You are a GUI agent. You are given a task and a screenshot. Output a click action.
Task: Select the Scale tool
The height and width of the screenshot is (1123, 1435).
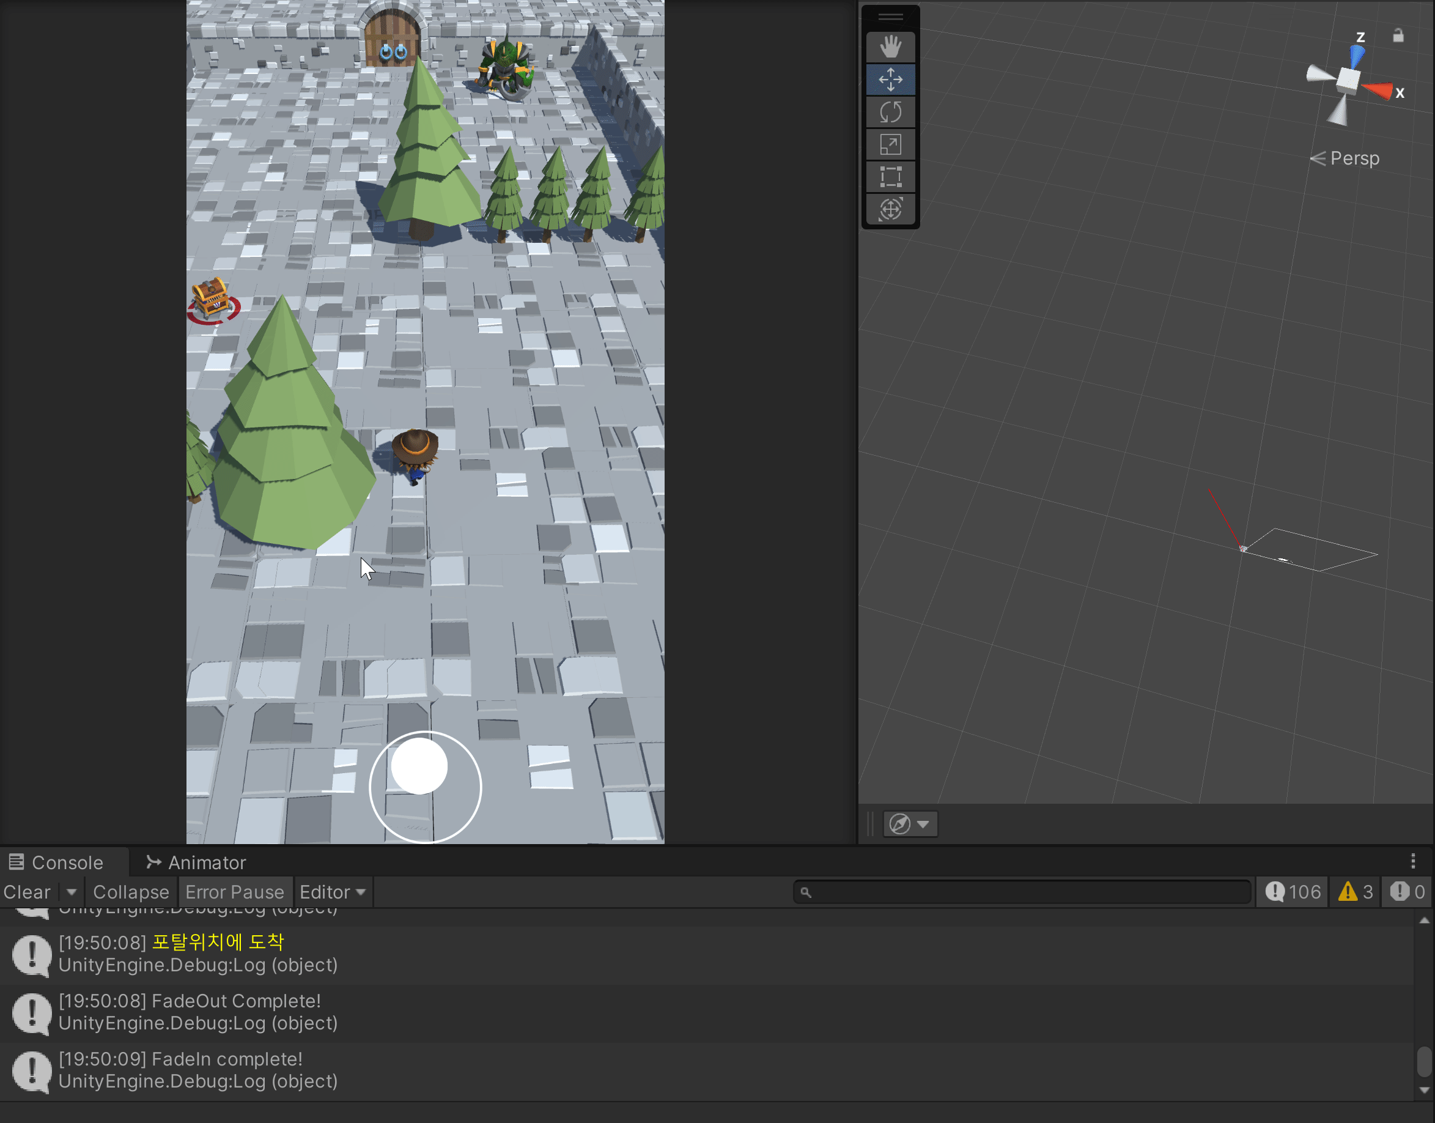coord(890,144)
